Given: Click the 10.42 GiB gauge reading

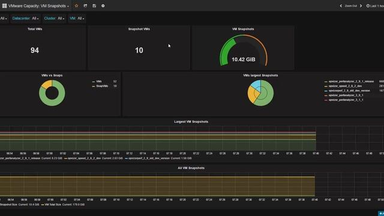Looking at the screenshot, I should 244,59.
